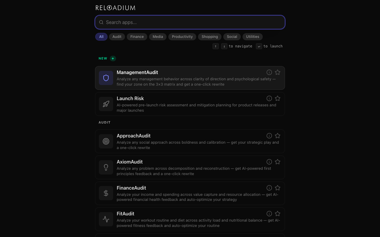Select the Productivity filter

pos(182,36)
